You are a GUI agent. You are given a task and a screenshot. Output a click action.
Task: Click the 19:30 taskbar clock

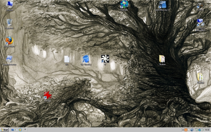207,130
